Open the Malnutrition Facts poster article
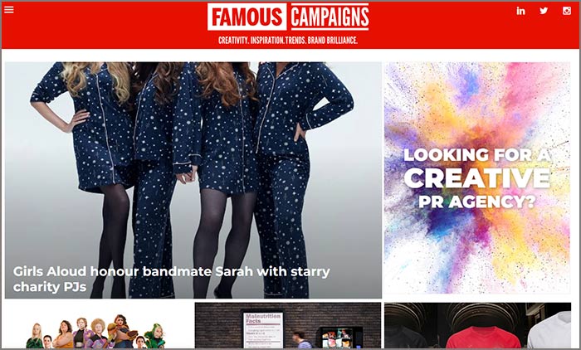The height and width of the screenshot is (350, 581). [263, 329]
